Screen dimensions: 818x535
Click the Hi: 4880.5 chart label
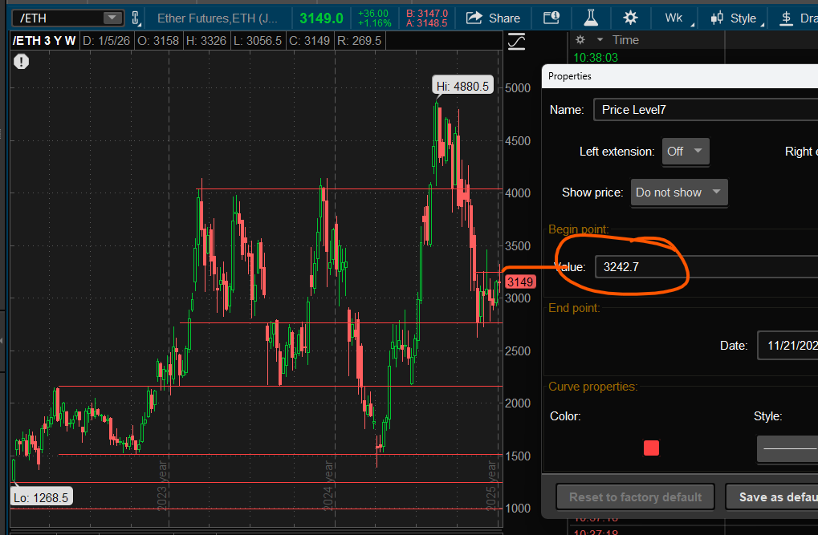point(462,86)
